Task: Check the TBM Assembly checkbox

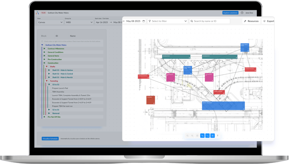Action: (51, 92)
